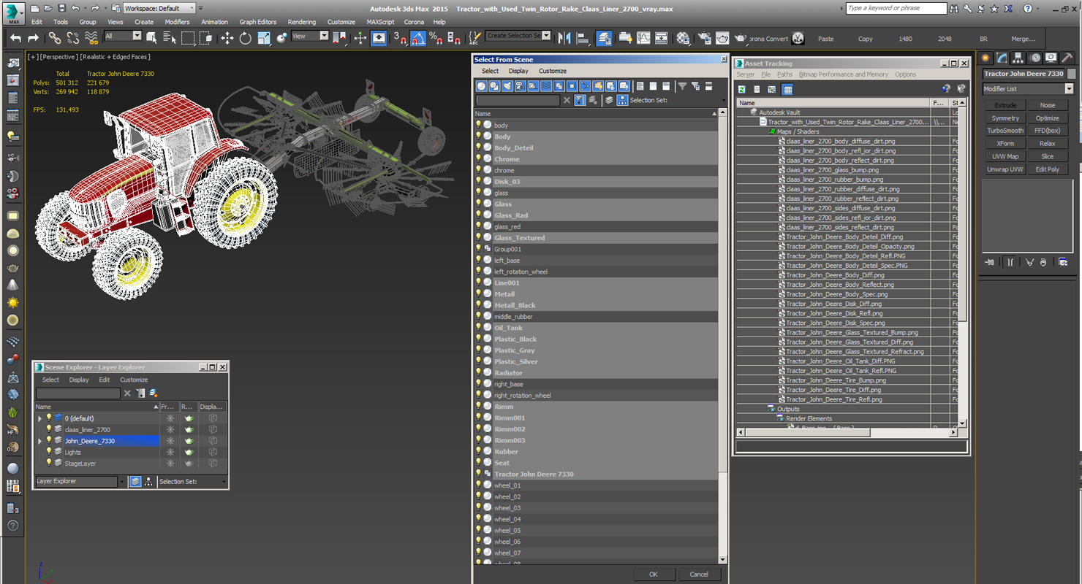Click the Bind to Space Warp icon

click(91, 38)
